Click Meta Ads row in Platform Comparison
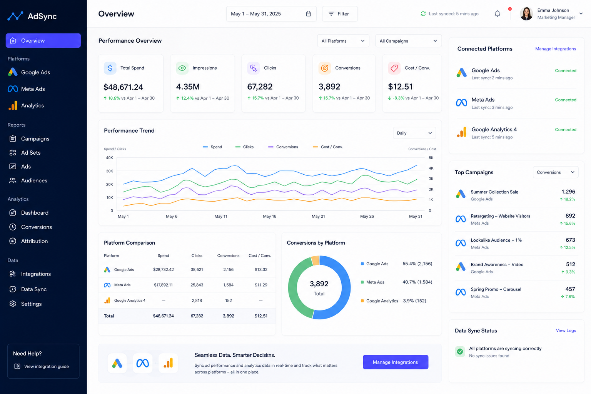The height and width of the screenshot is (394, 591). pos(187,285)
